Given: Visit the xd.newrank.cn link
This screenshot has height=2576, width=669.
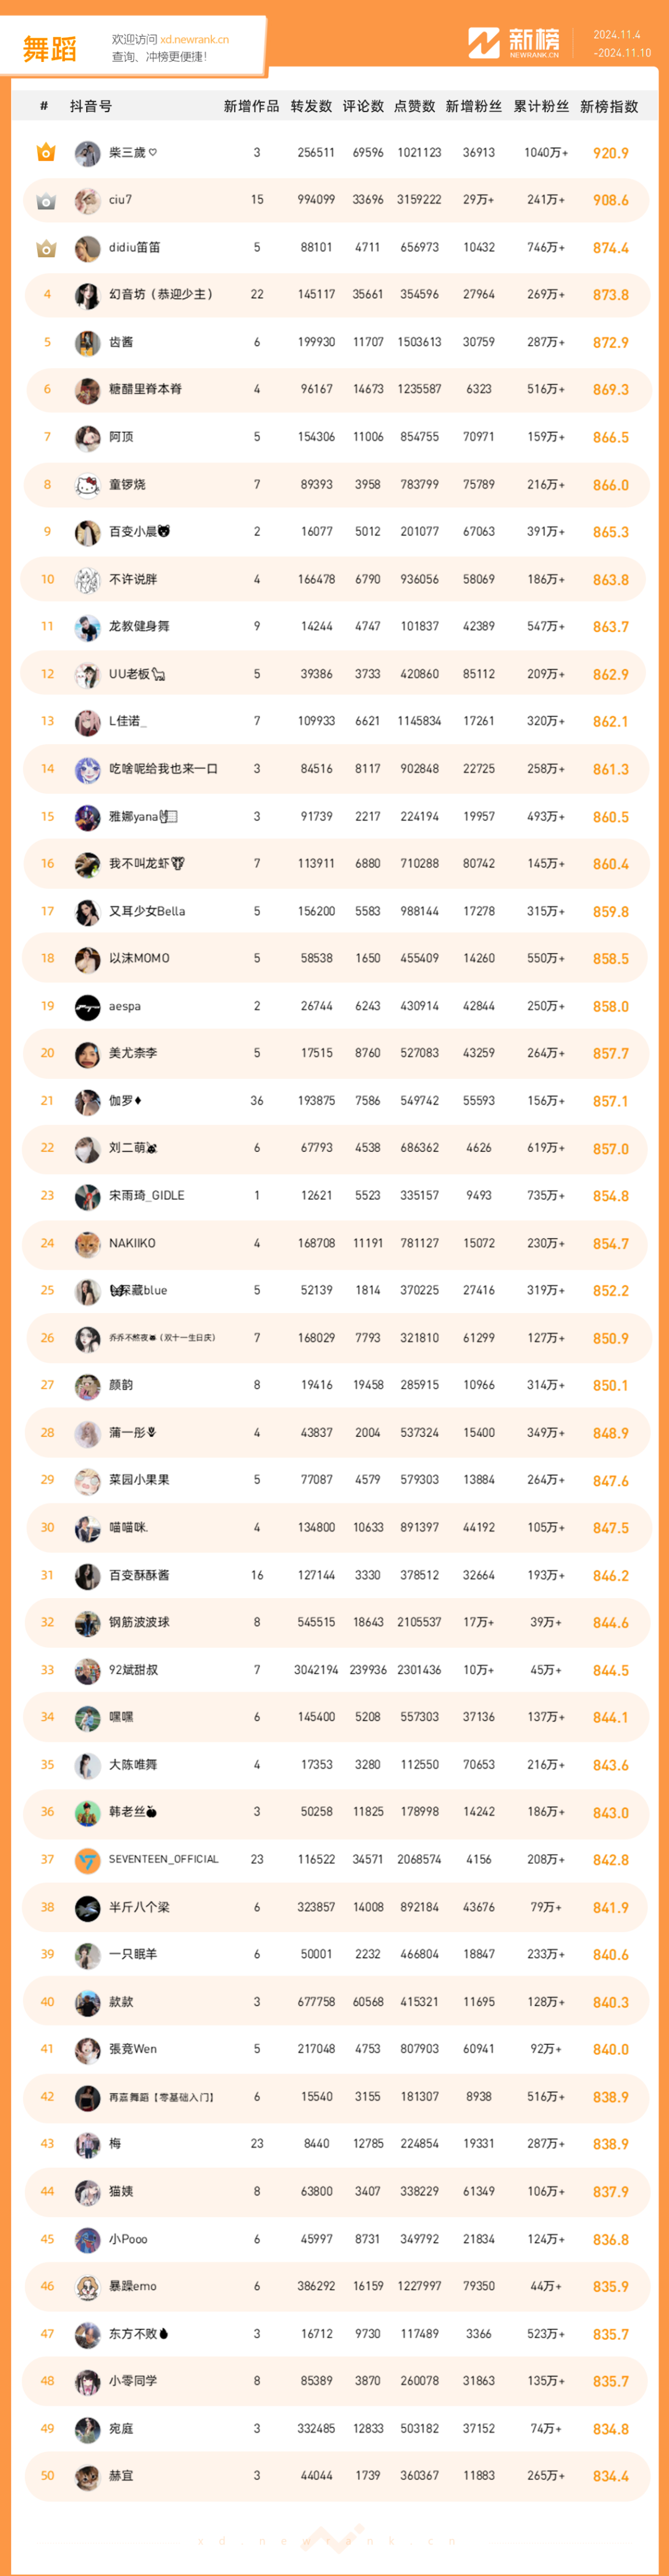Looking at the screenshot, I should click(194, 40).
